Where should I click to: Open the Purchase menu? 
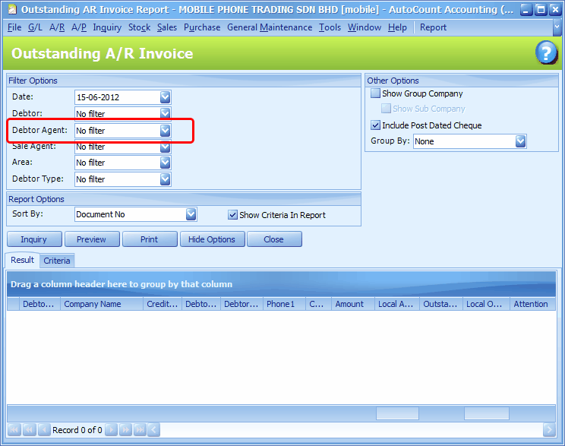click(202, 27)
